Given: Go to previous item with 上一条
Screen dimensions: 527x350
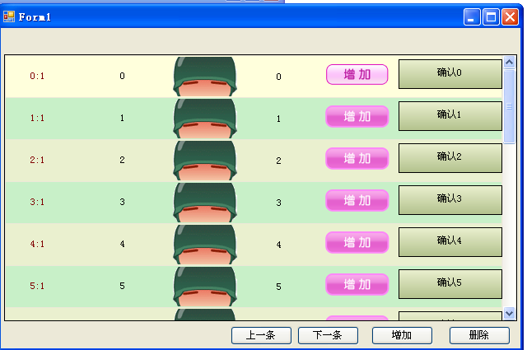Looking at the screenshot, I should (259, 335).
